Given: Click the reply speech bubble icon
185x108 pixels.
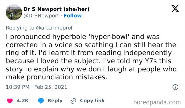Looking at the screenshot, I should [41, 101].
